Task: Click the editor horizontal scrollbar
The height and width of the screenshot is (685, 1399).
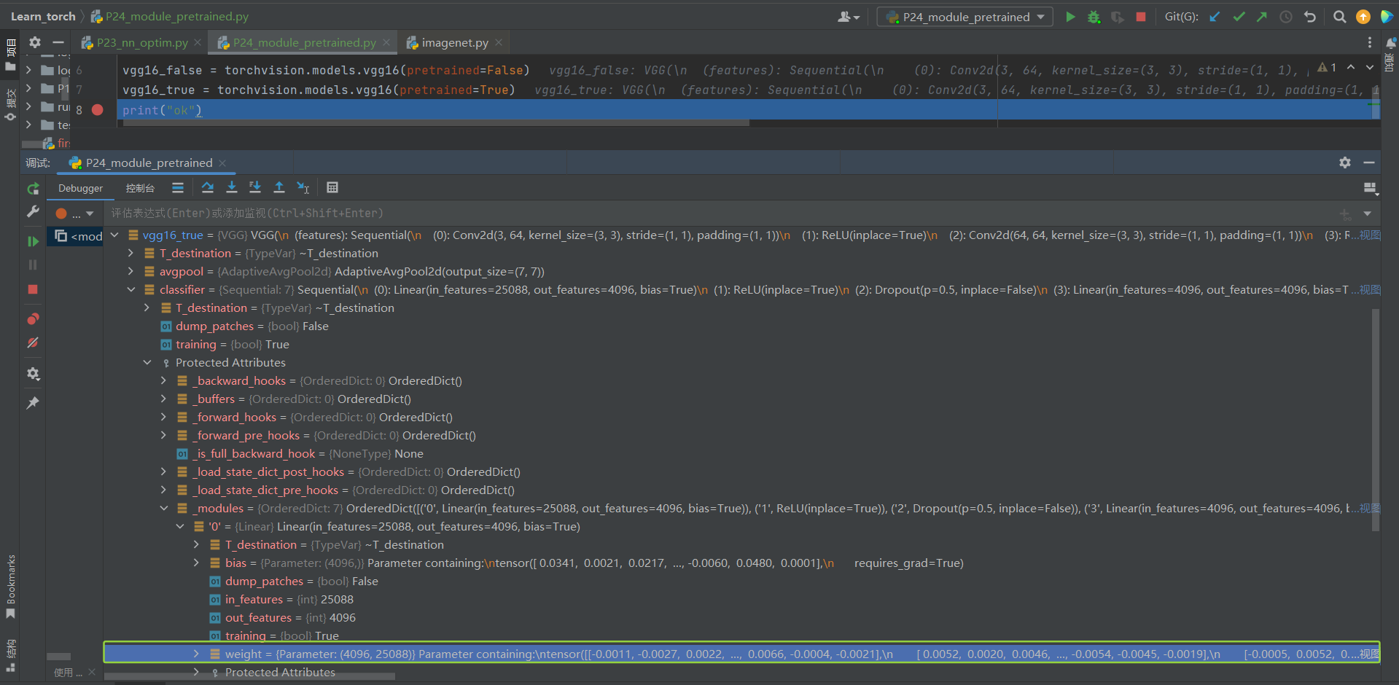Action: (x=437, y=123)
